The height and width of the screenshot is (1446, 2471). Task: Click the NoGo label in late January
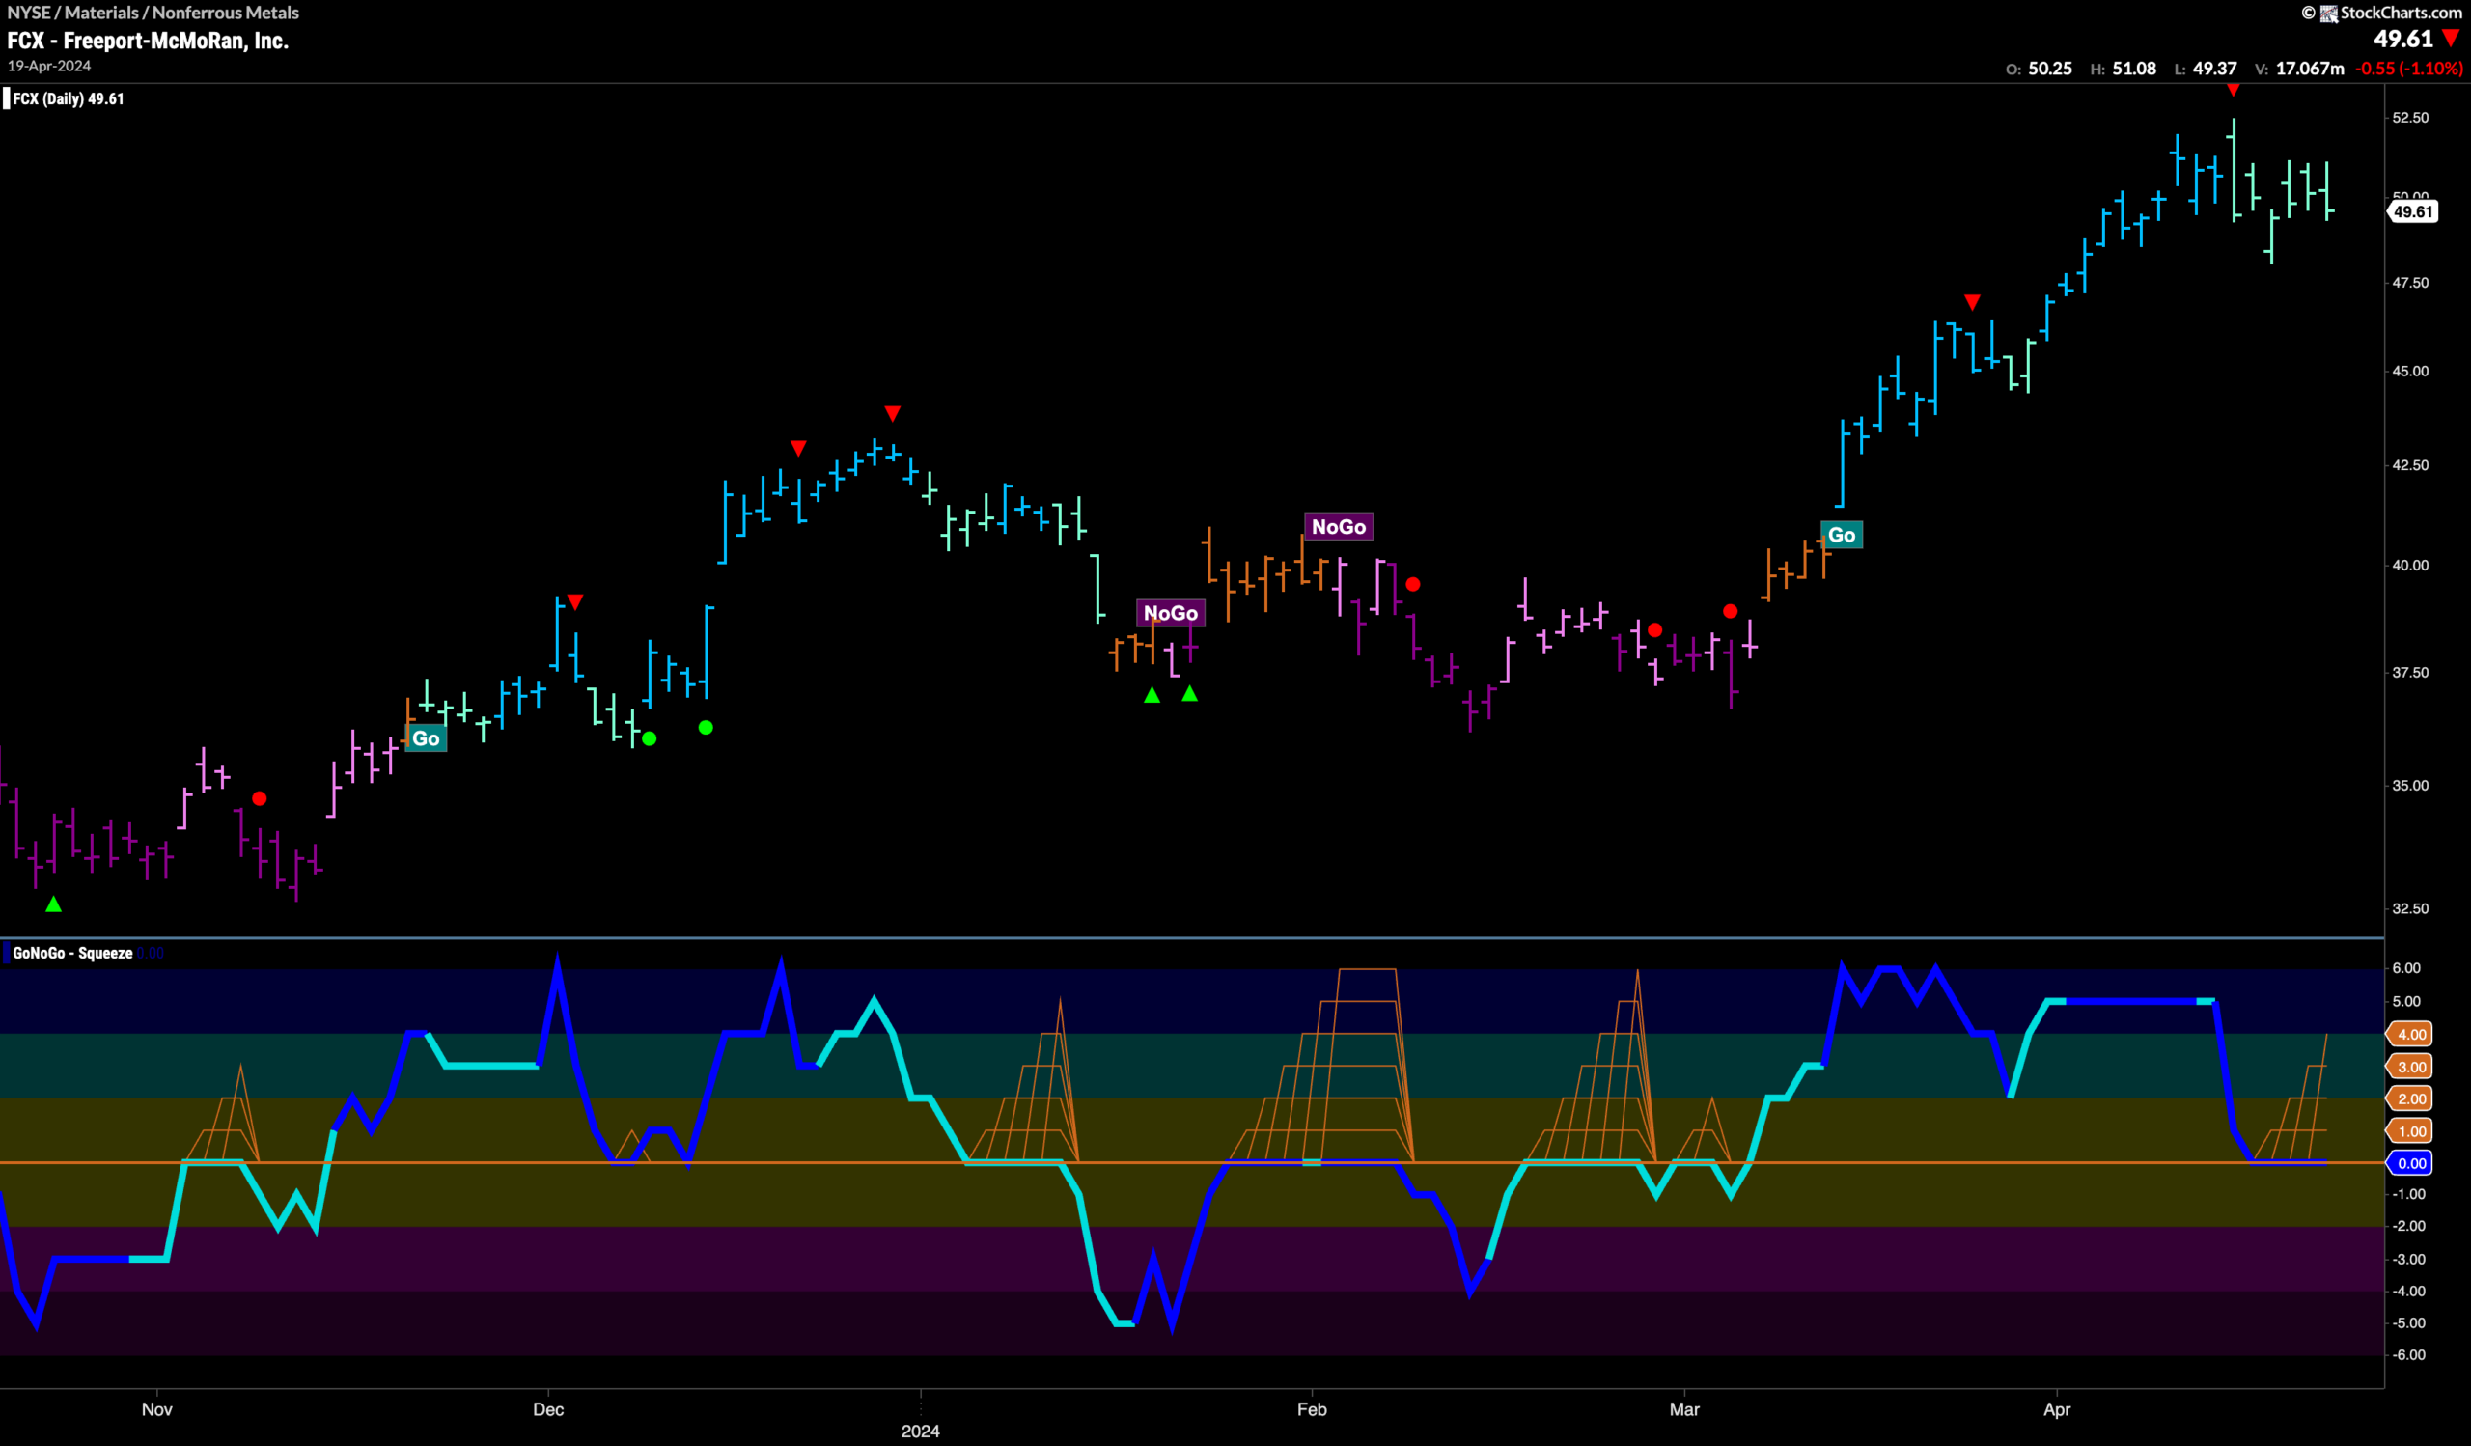(x=1171, y=613)
